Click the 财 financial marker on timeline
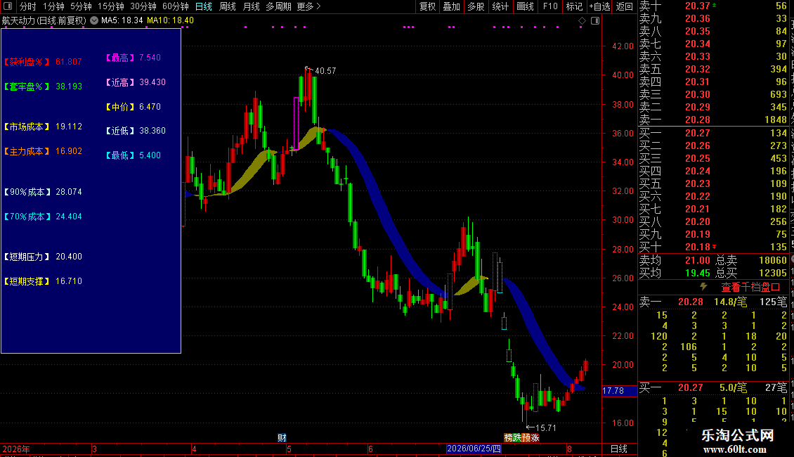Image resolution: width=794 pixels, height=457 pixels. click(x=282, y=438)
